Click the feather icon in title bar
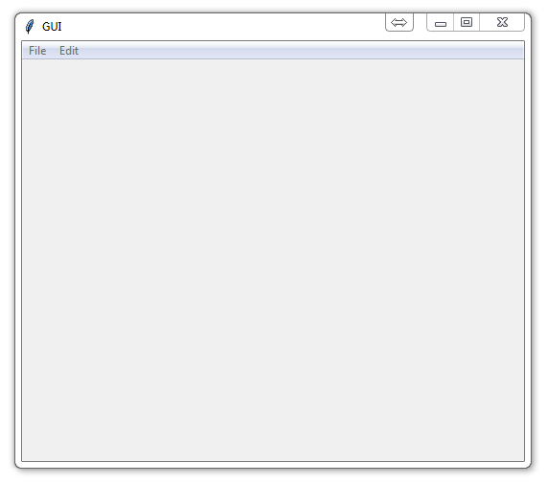Screen dimensions: 547x484 (x=30, y=27)
